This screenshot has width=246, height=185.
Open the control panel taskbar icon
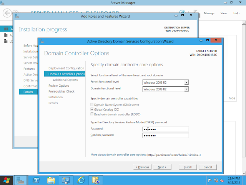[66, 180]
